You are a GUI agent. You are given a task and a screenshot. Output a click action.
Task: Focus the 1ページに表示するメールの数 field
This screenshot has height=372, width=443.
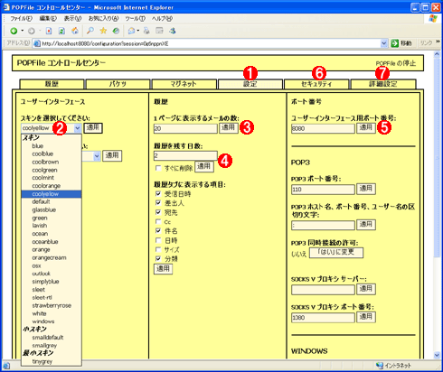tap(185, 128)
